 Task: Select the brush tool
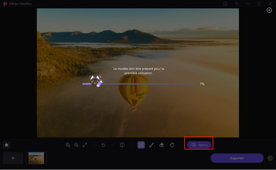pyautogui.click(x=151, y=145)
